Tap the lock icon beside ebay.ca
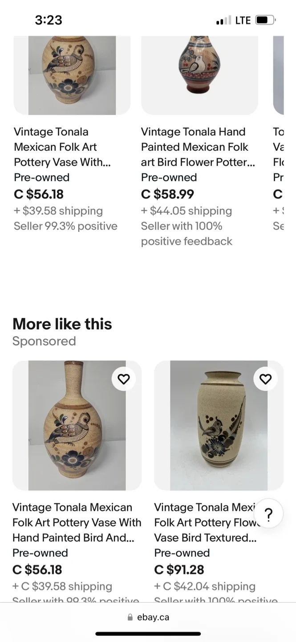This screenshot has height=642, width=296. pos(130,617)
